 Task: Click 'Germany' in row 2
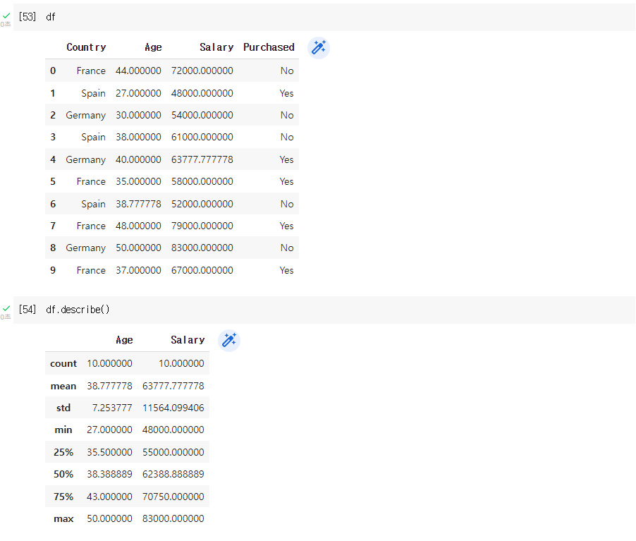[85, 116]
